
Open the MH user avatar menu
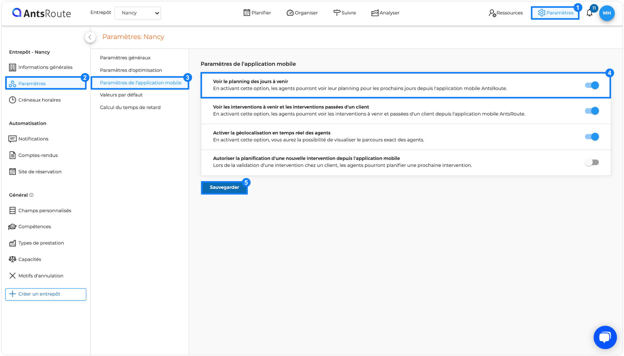[607, 13]
